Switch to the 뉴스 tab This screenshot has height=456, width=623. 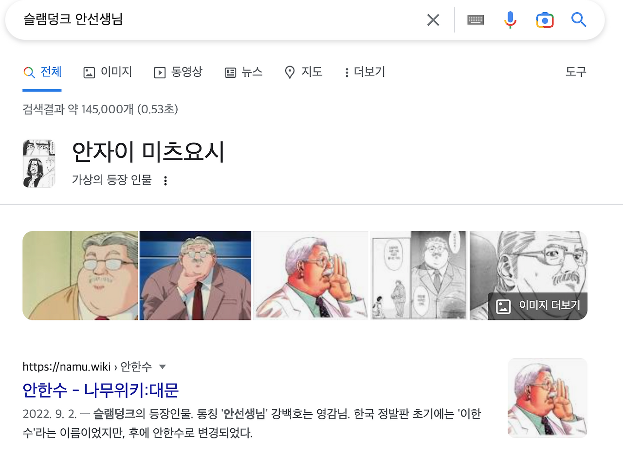coord(243,72)
